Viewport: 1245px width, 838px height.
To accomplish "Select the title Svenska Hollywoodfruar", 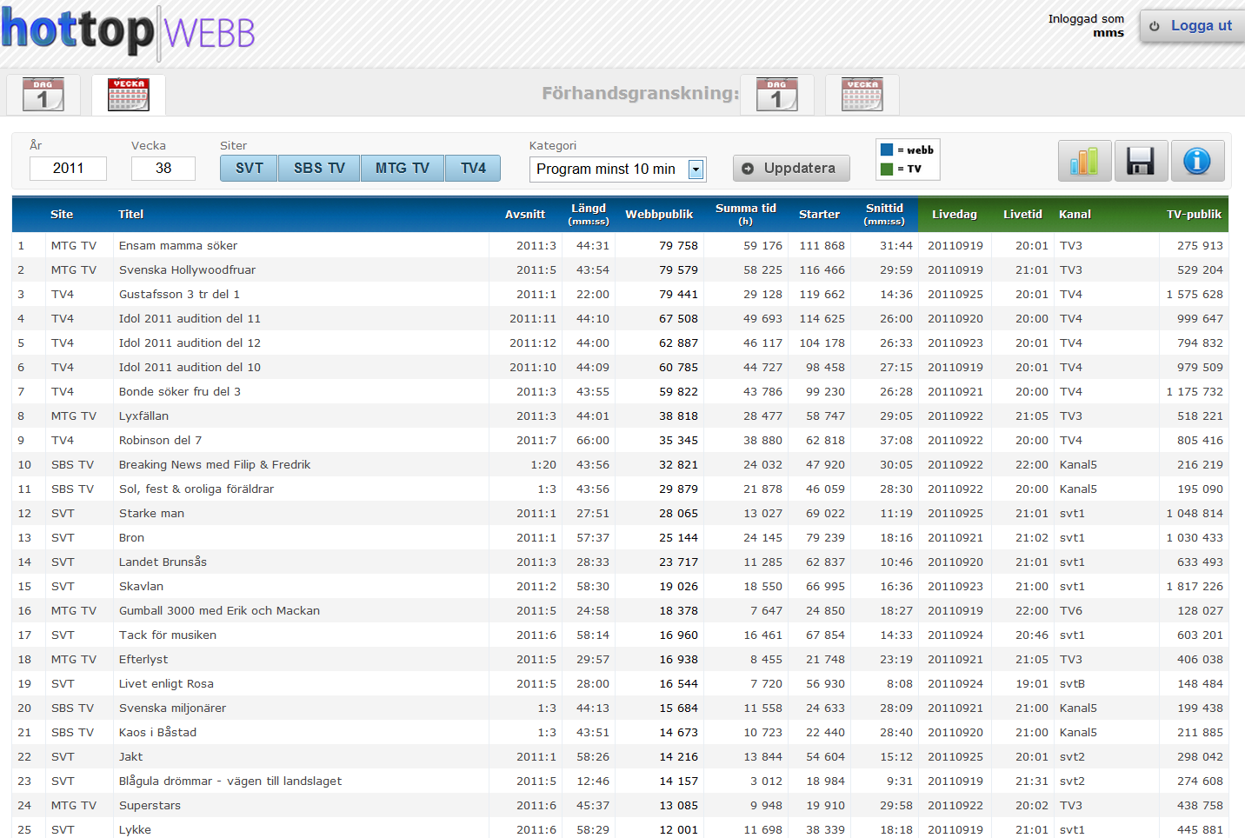I will click(187, 269).
